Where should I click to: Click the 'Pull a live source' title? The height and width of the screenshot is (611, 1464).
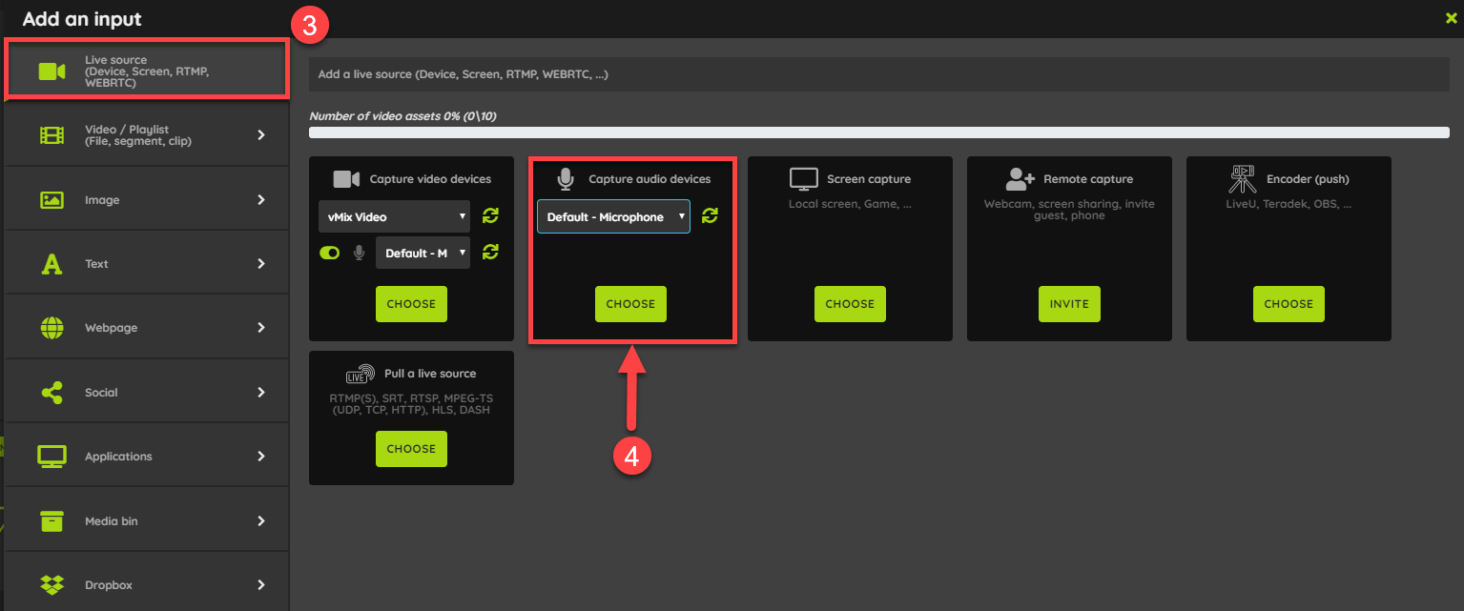[x=430, y=374]
